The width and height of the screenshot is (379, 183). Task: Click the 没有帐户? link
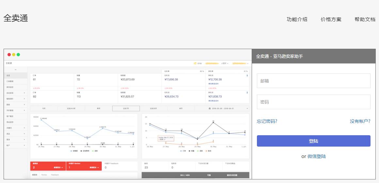tap(360, 121)
